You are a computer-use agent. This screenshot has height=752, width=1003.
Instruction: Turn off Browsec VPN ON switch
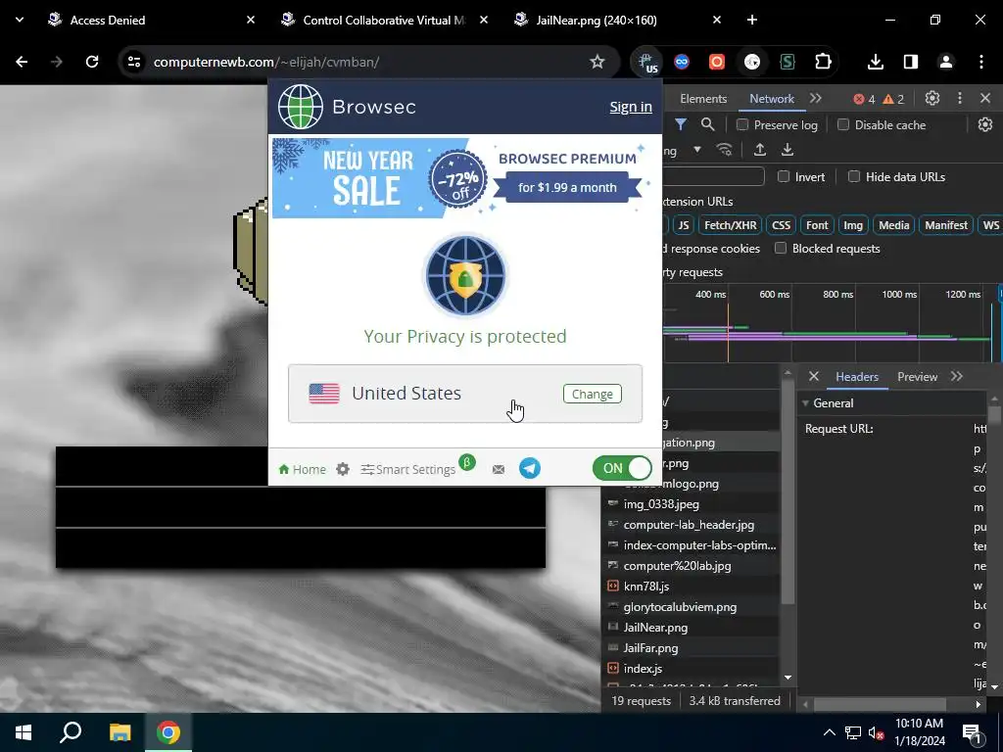[x=622, y=468]
